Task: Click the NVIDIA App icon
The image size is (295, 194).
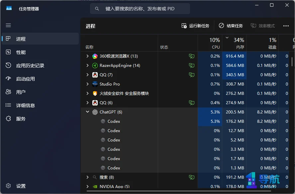Action: [x=95, y=186]
